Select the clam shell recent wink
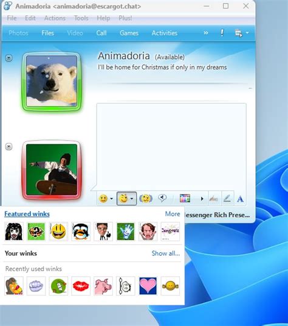This screenshot has height=326, width=288. tap(36, 286)
